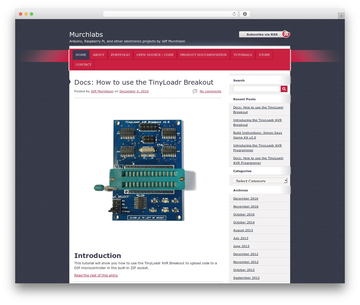Open the December 2016 archive
The image size is (360, 305).
246,198
